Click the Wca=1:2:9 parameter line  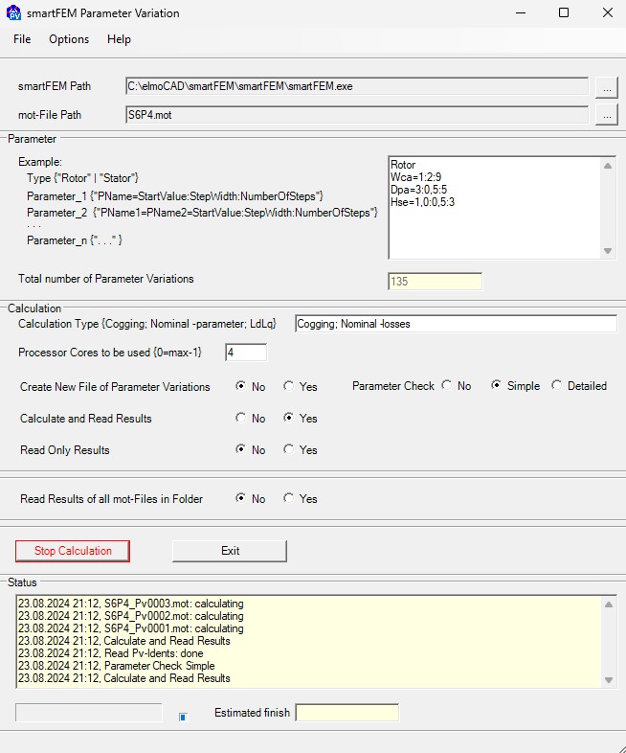point(415,177)
